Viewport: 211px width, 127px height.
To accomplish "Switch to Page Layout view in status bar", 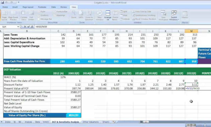I will (191, 125).
